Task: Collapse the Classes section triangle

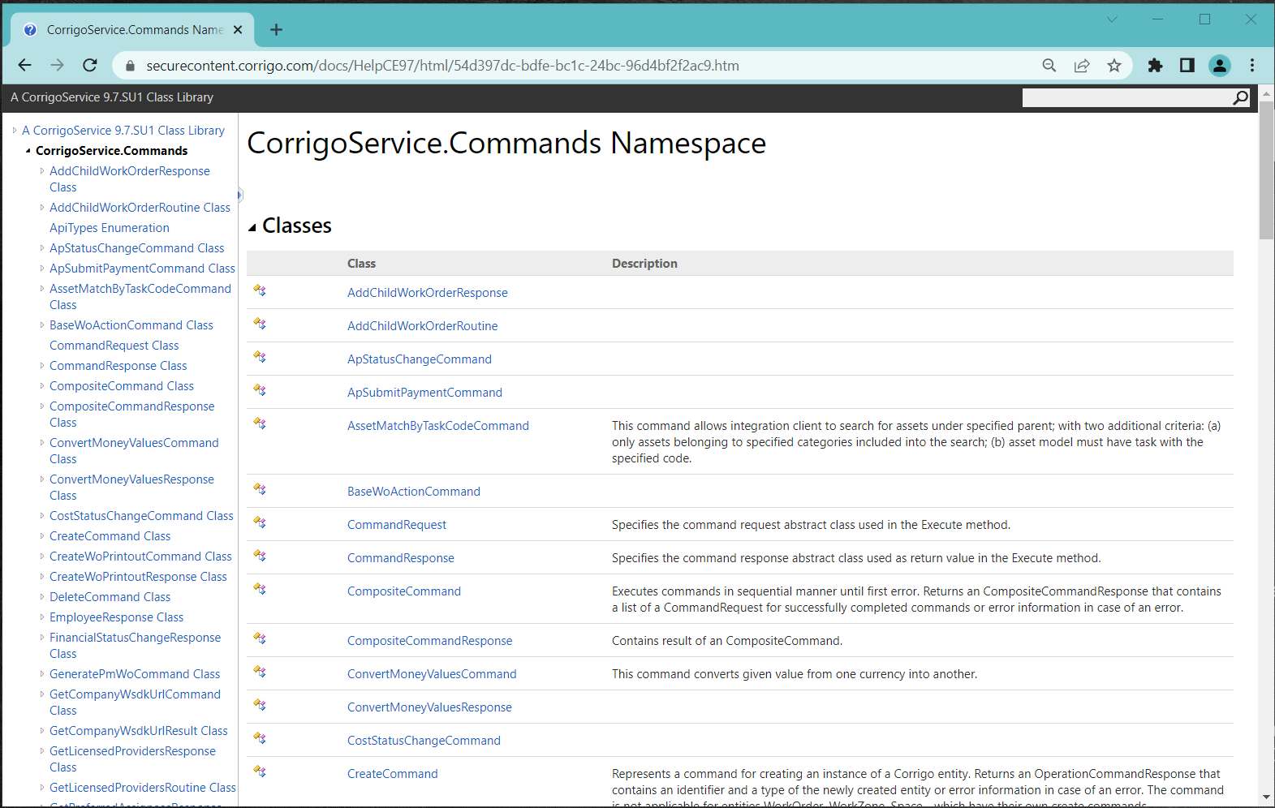Action: pyautogui.click(x=252, y=228)
